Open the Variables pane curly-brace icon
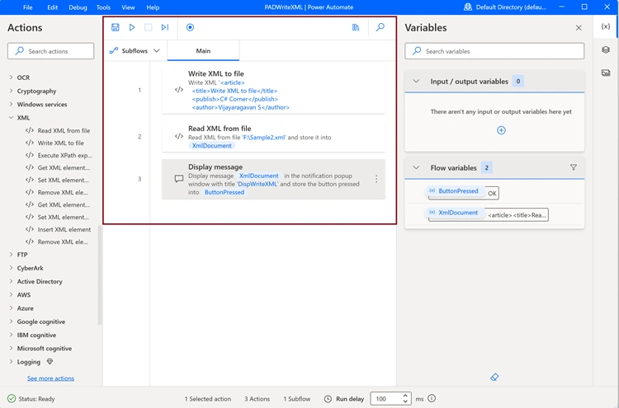This screenshot has height=408, width=619. pyautogui.click(x=606, y=26)
